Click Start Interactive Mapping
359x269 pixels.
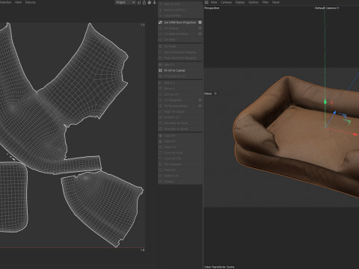(180, 52)
